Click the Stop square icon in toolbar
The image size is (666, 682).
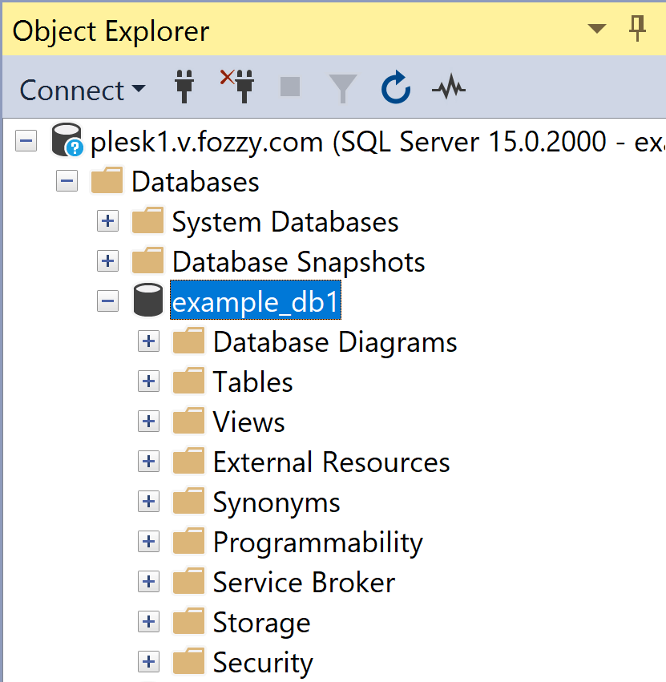pyautogui.click(x=290, y=86)
